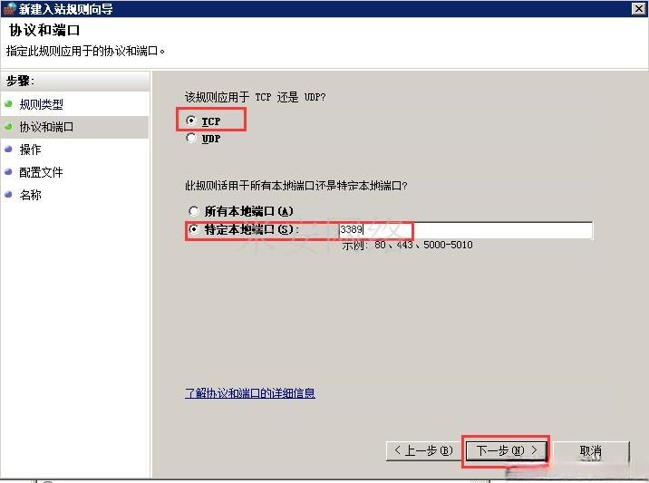Cancel the wizard with 取消 button
The height and width of the screenshot is (483, 649).
[591, 450]
